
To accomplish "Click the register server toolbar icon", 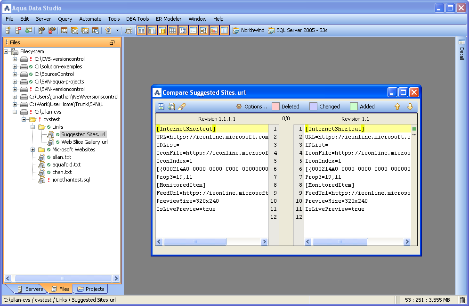I will (x=8, y=31).
